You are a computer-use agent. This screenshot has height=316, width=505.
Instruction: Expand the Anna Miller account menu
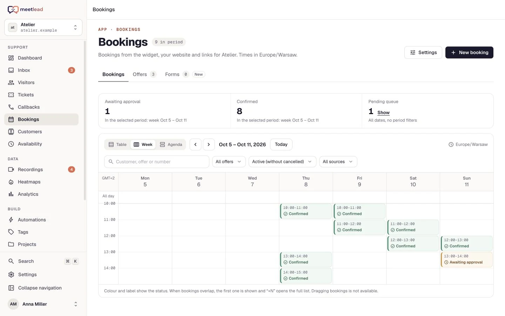click(x=43, y=304)
